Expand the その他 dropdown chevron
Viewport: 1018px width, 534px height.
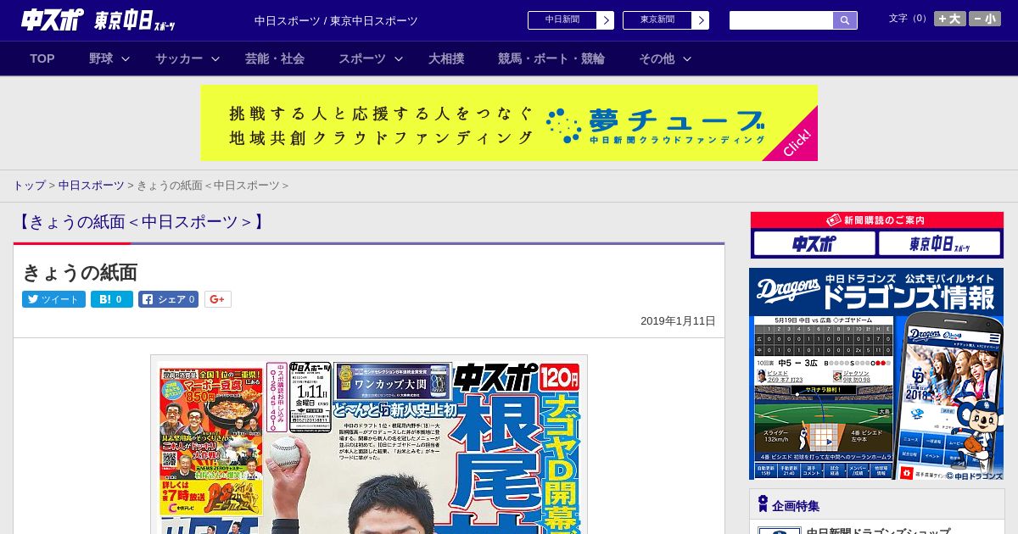click(687, 58)
